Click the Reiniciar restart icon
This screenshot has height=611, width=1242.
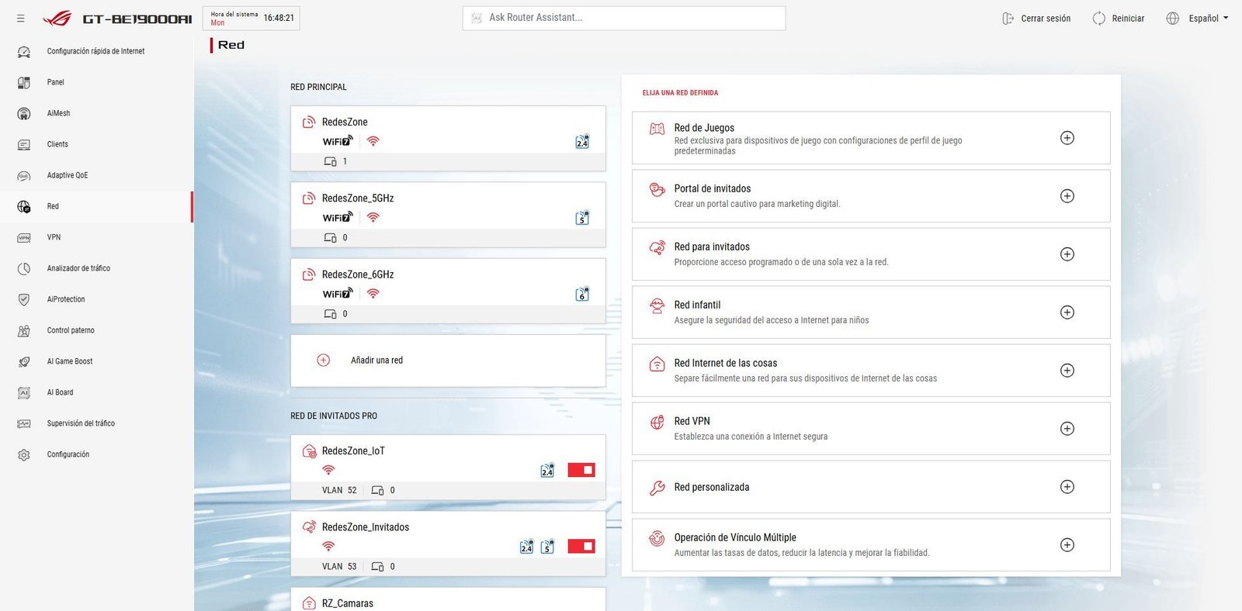click(1098, 19)
